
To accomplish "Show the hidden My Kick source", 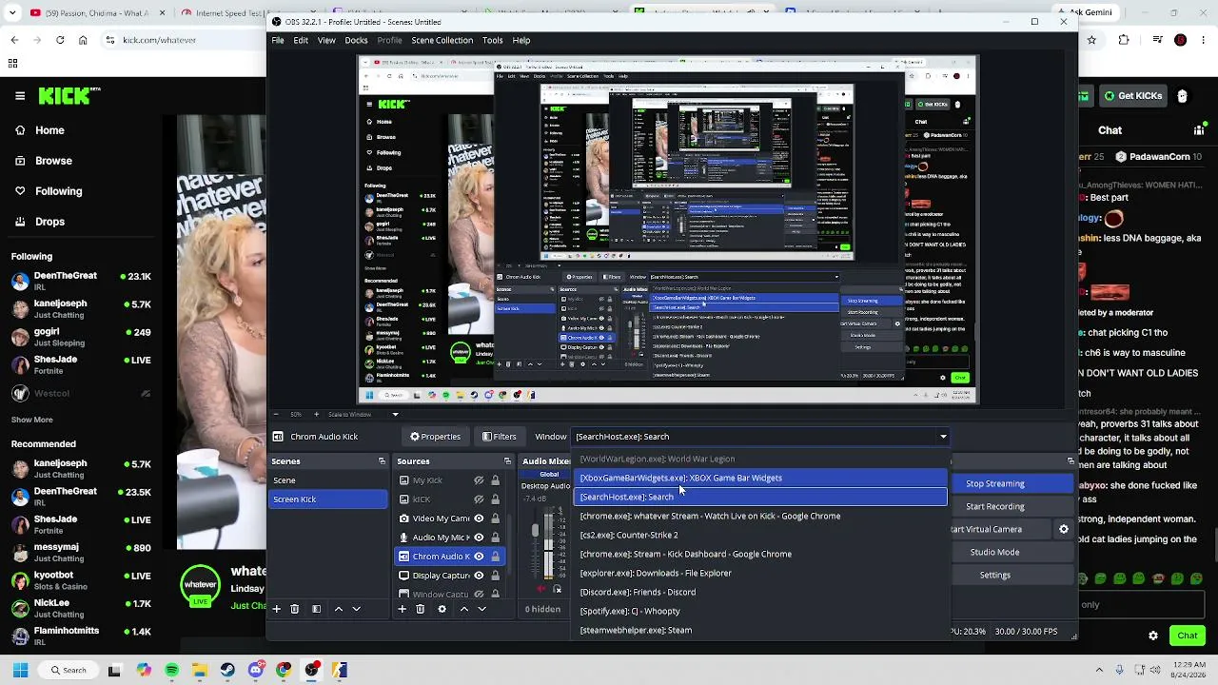I will (x=479, y=480).
